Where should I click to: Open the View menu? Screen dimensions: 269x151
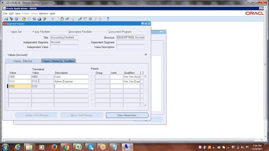(x=18, y=13)
